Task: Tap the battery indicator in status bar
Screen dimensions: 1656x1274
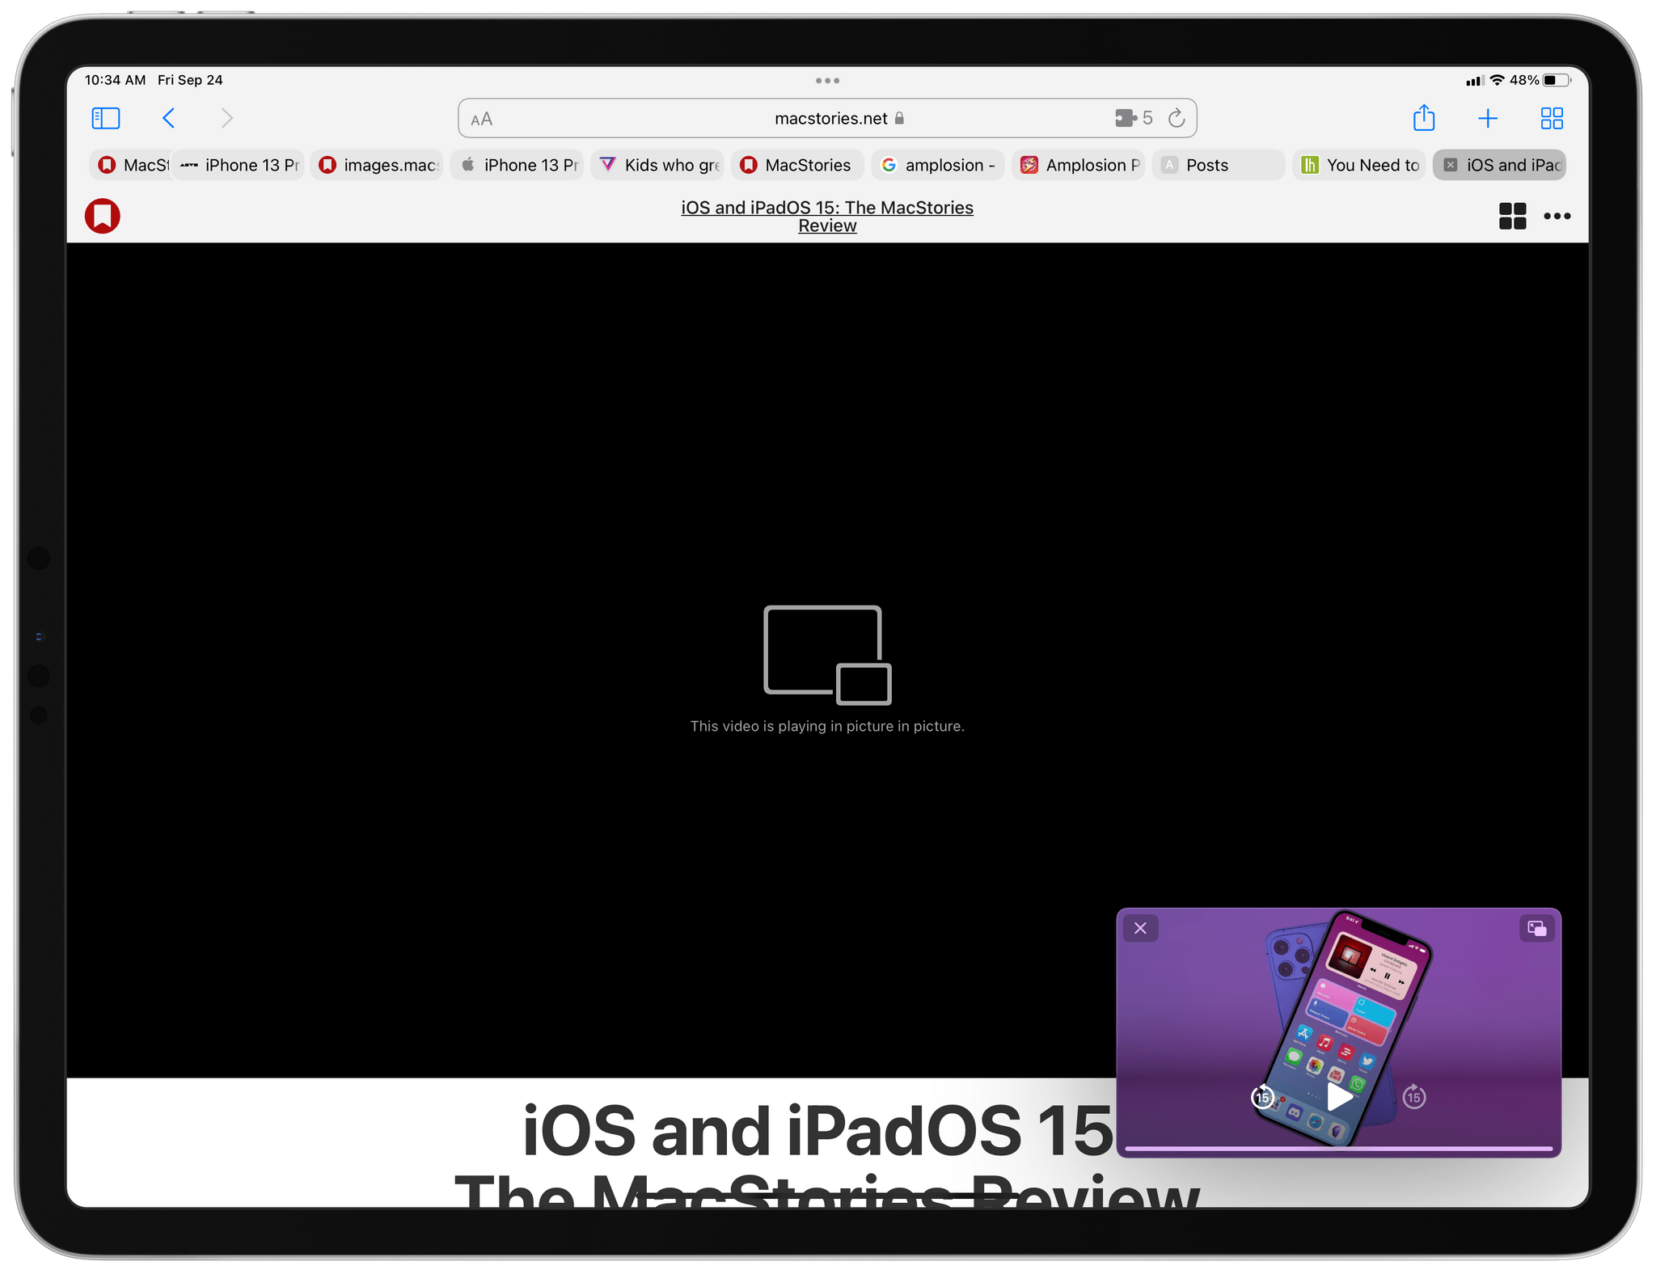Action: 1557,80
